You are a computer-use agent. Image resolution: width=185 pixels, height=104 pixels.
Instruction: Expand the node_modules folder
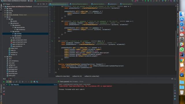pos(5,15)
